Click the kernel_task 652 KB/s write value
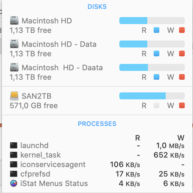193x193 pixels. [169, 155]
